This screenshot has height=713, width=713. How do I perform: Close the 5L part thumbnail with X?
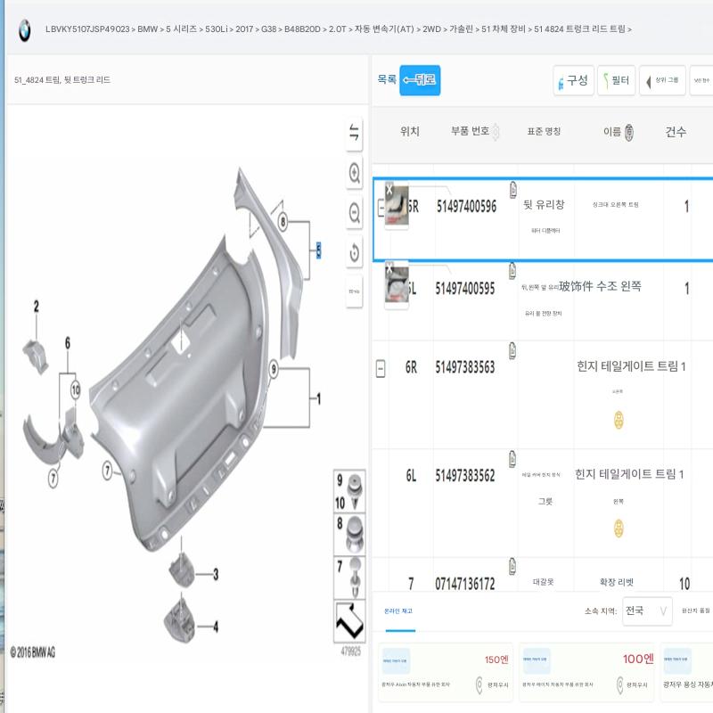pyautogui.click(x=389, y=266)
